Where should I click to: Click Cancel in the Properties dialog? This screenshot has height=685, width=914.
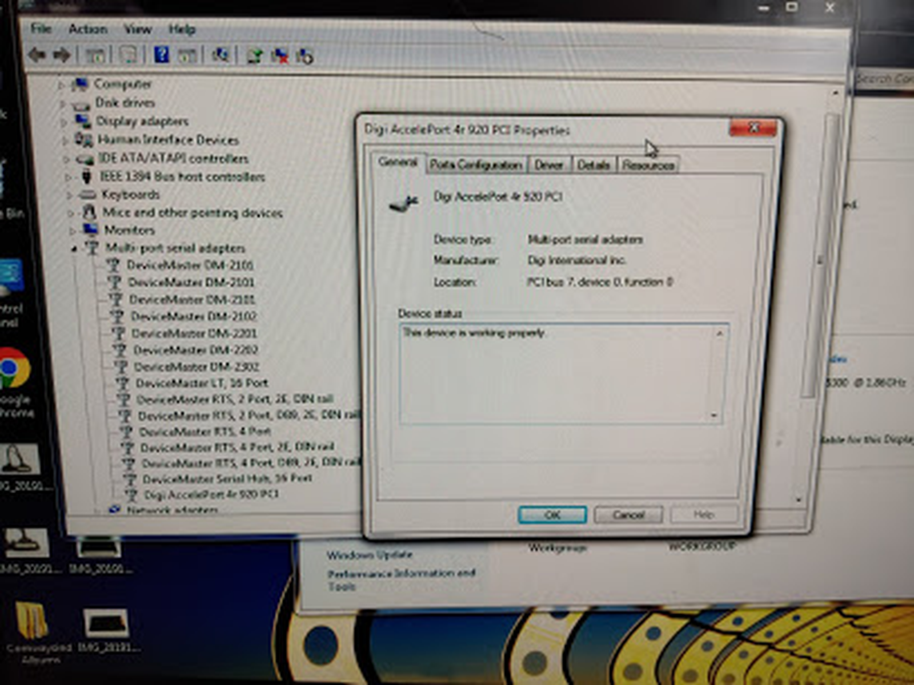pyautogui.click(x=628, y=515)
